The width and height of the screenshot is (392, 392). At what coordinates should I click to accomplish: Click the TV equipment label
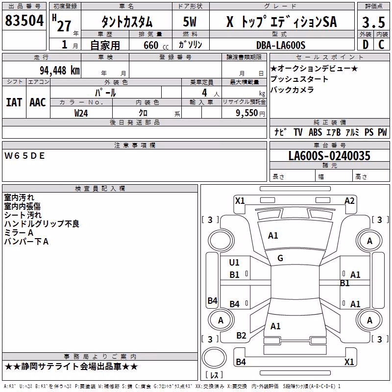[298, 132]
